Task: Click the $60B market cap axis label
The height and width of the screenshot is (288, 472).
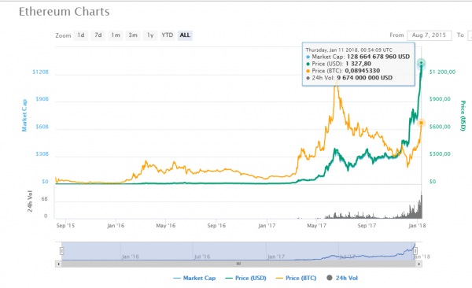Action: [42, 127]
